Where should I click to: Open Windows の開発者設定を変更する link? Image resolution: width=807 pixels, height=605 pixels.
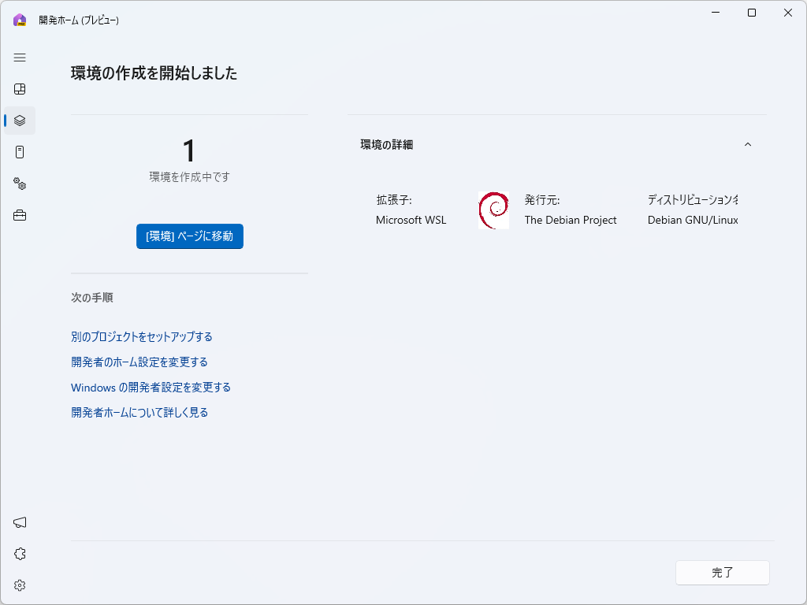tap(151, 387)
